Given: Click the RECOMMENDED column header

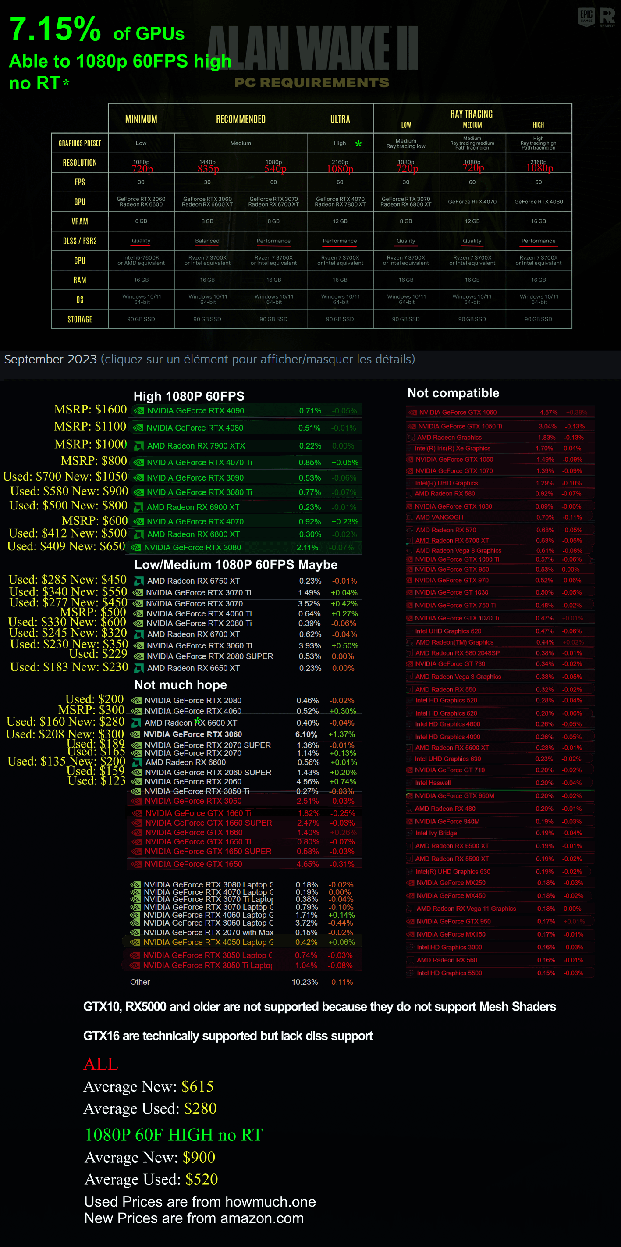Looking at the screenshot, I should [241, 119].
